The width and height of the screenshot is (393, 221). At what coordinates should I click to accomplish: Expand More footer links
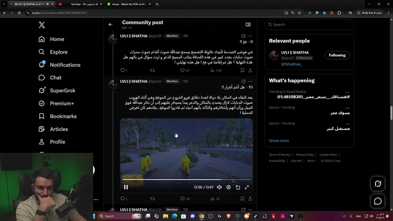(312, 161)
